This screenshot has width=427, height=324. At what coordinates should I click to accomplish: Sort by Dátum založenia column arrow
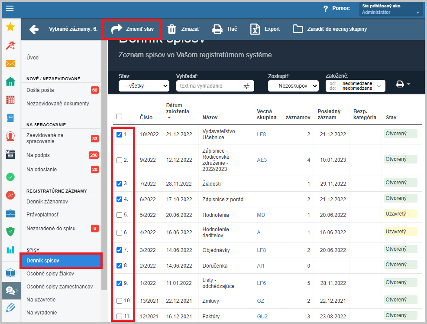tap(169, 118)
